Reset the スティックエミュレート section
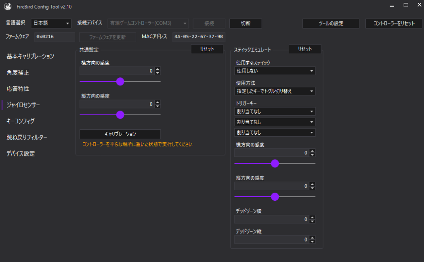424x262 pixels. 305,49
